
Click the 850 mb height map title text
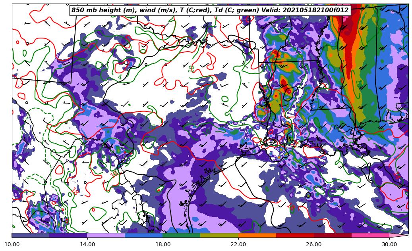tap(210, 10)
